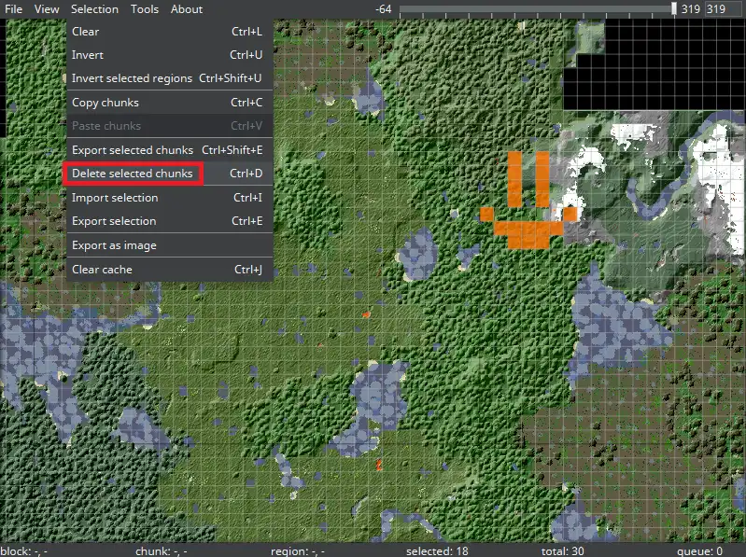Click the 'selected: 18' status text
746x557 pixels.
pyautogui.click(x=437, y=550)
